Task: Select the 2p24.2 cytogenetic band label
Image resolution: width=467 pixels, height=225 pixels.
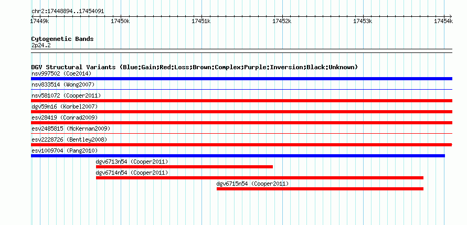Action: click(x=41, y=45)
